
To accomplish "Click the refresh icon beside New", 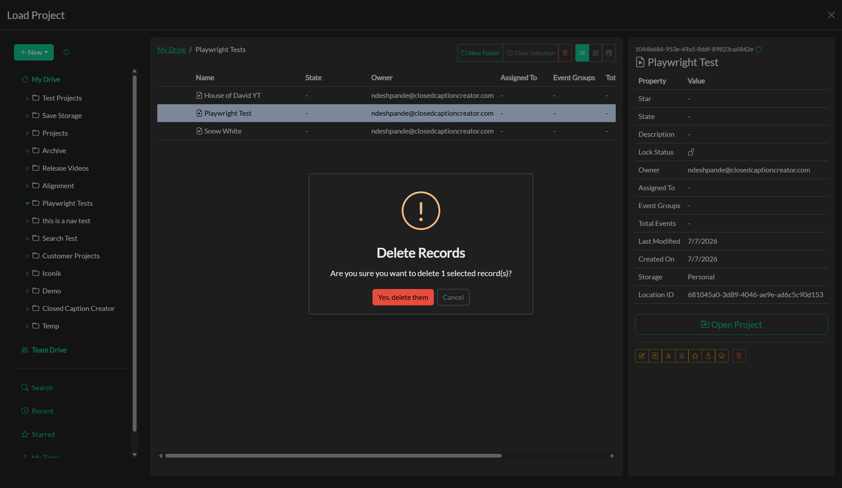I will 66,52.
